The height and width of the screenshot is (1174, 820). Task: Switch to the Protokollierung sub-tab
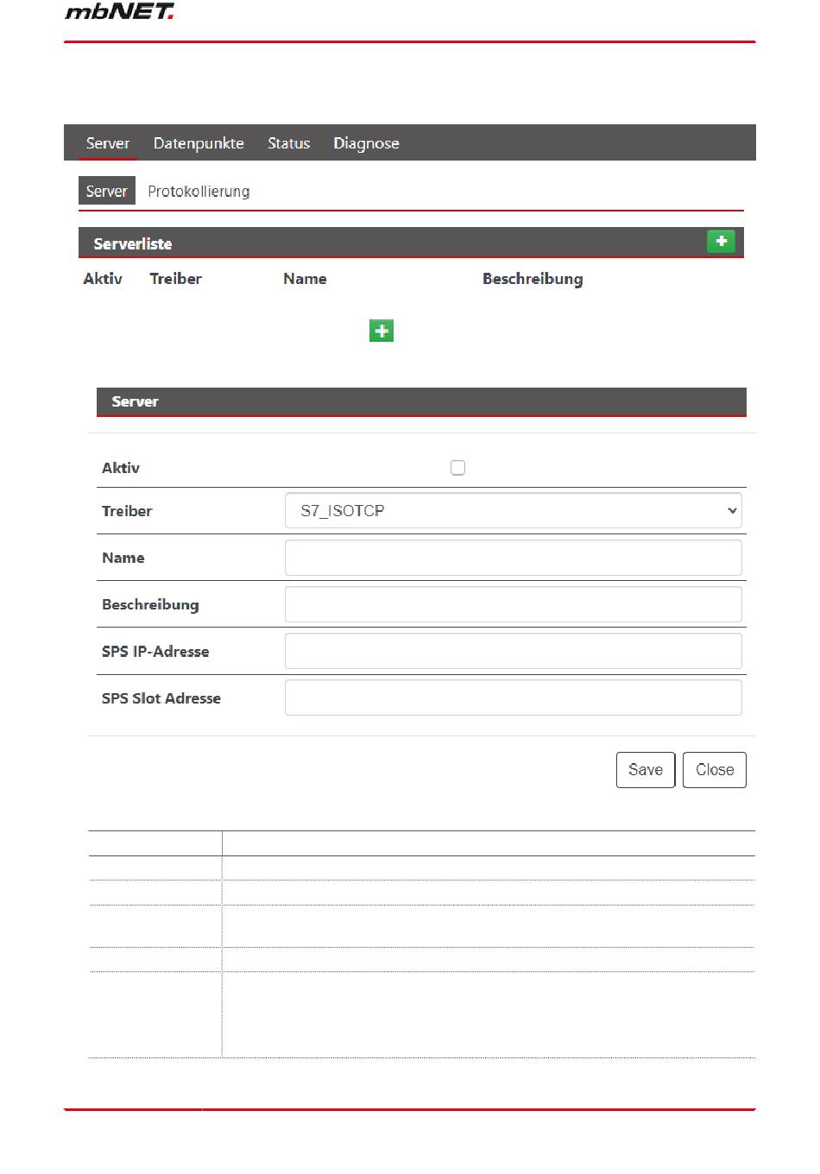click(199, 191)
